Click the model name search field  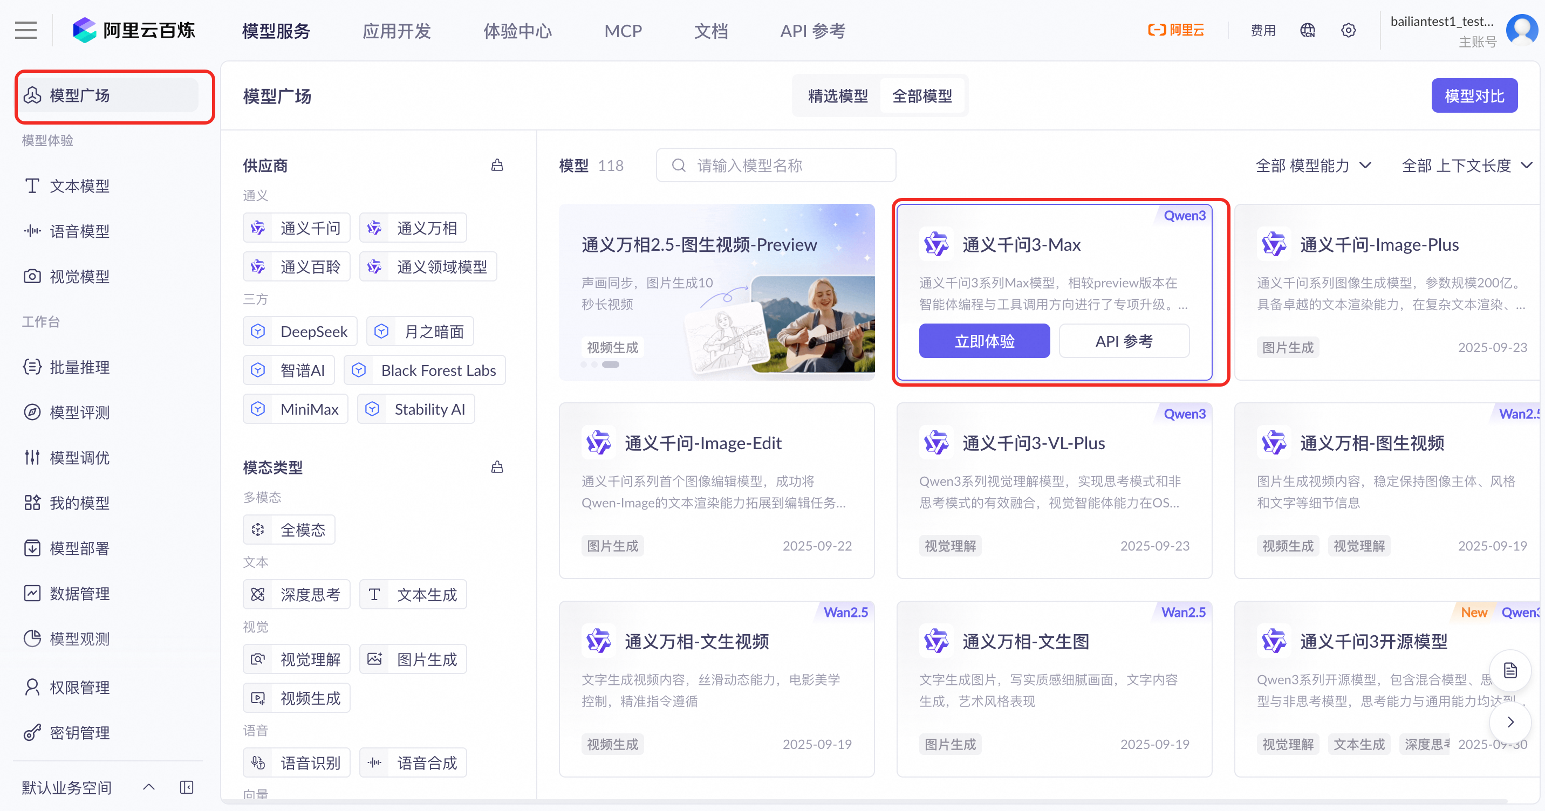[x=776, y=166]
